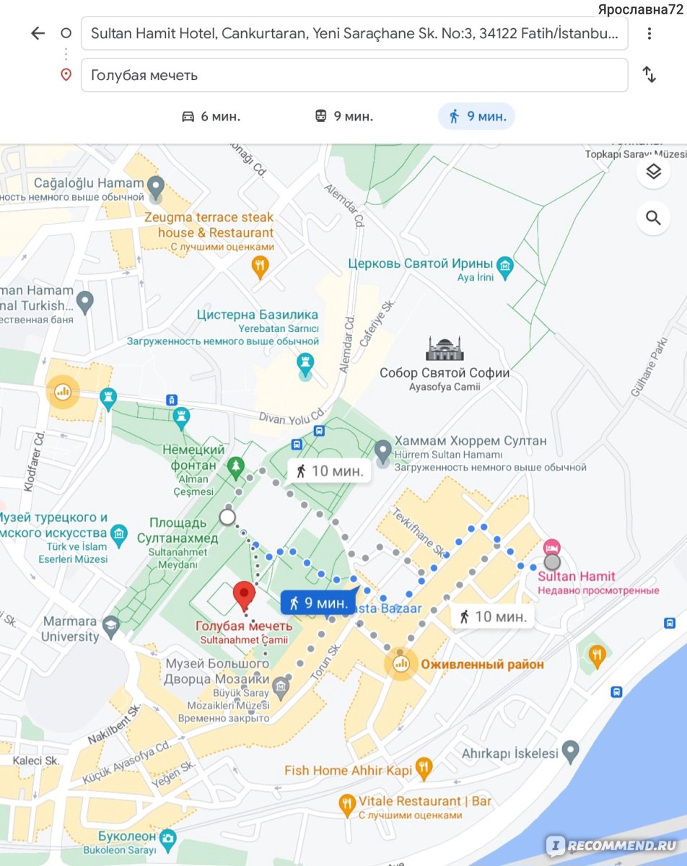
Task: Tap Немецкий фонтан green park pin
Action: (235, 468)
